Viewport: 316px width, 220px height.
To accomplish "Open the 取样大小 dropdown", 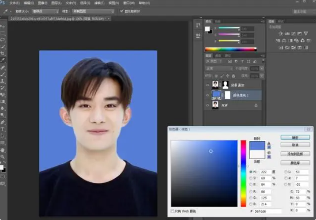I will (x=45, y=11).
